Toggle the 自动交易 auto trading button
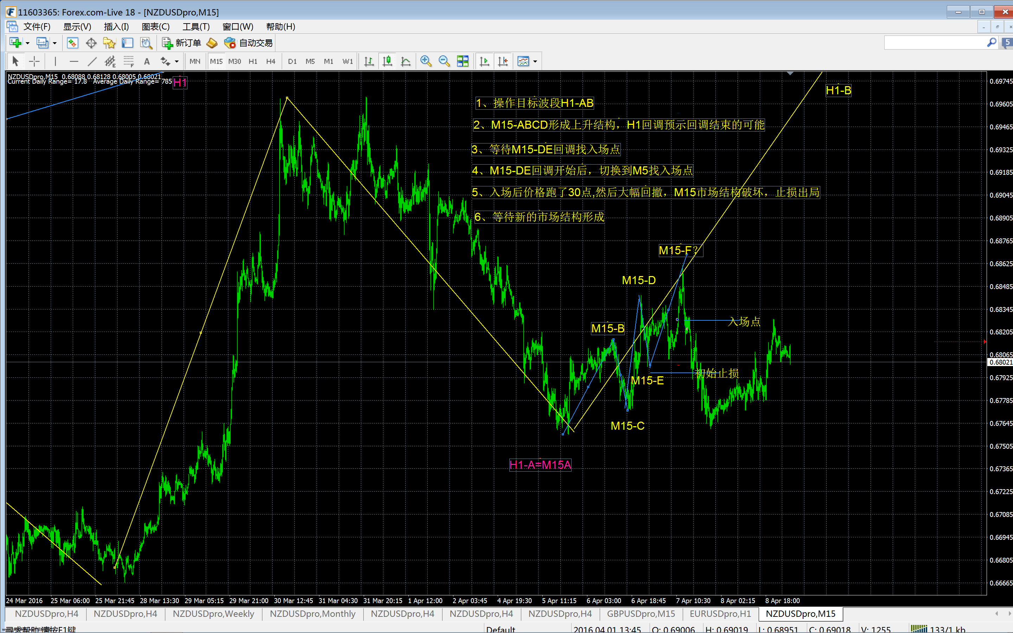1013x633 pixels. tap(248, 43)
